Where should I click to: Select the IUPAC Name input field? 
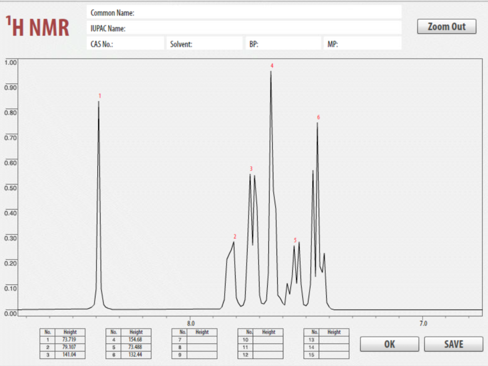pos(243,29)
